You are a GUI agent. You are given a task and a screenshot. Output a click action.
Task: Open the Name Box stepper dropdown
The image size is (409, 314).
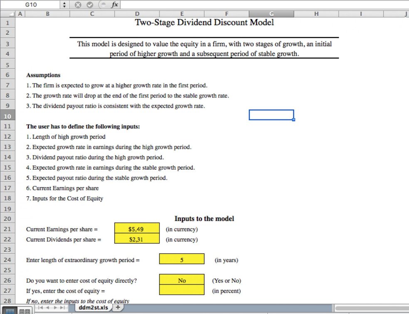coord(65,4)
